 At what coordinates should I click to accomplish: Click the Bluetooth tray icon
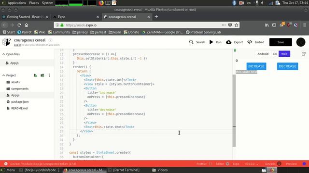coord(234,3)
